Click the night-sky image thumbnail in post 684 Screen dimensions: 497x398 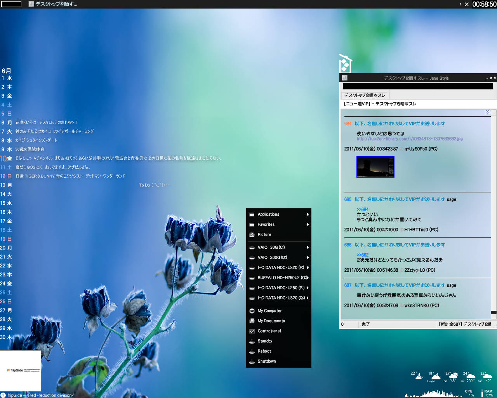point(375,167)
